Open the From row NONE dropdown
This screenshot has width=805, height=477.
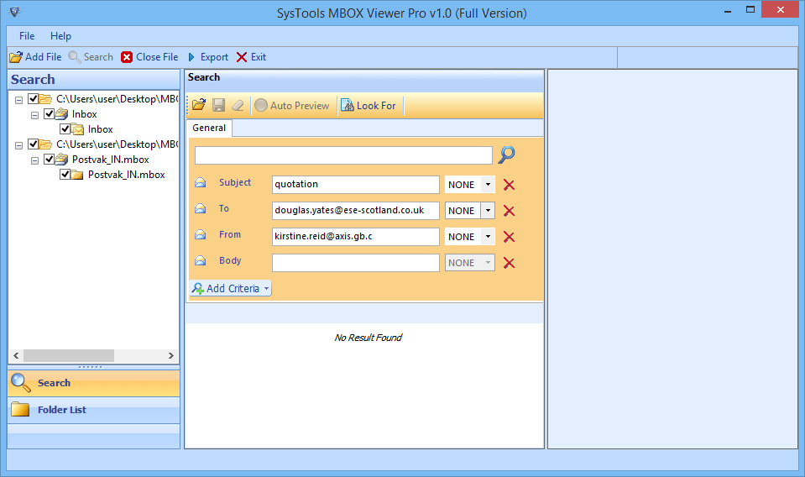click(488, 237)
